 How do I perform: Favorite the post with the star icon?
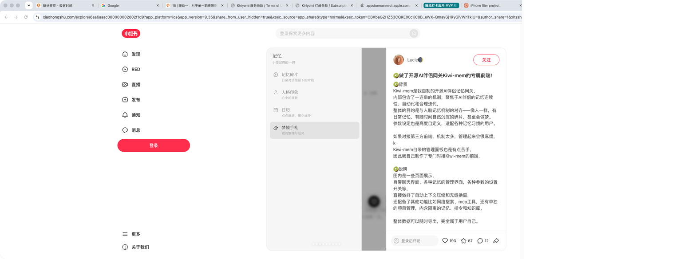[463, 241]
